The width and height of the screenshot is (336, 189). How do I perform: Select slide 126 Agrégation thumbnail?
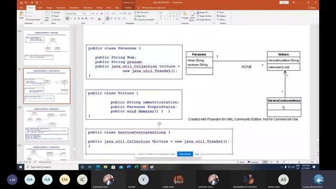point(47,124)
